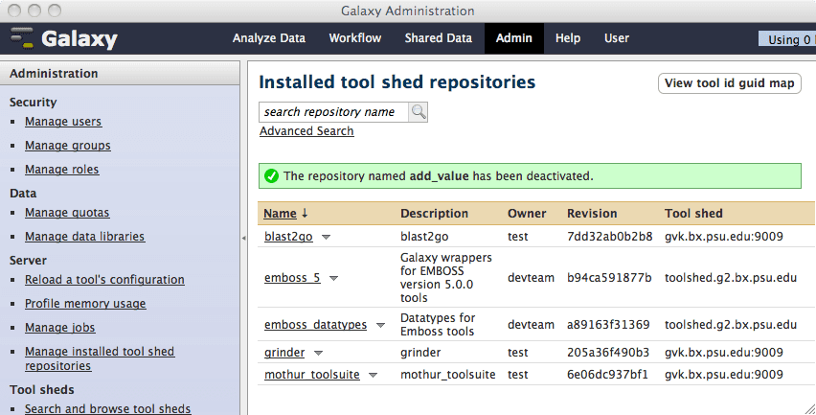This screenshot has height=415, width=816.
Task: Open the User menu
Action: (x=617, y=38)
